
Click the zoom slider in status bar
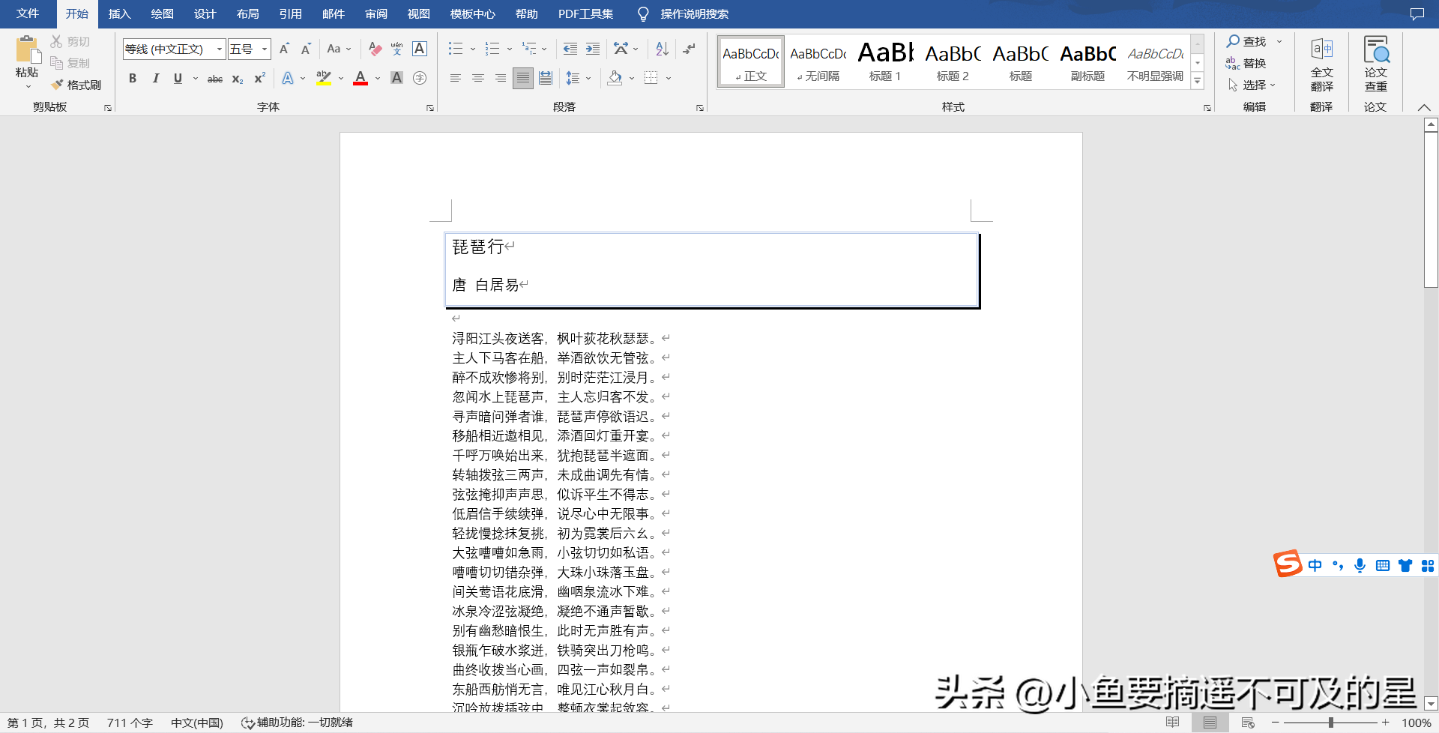point(1330,723)
